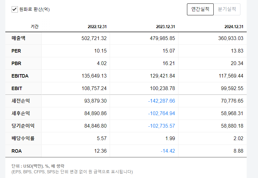Click the 479,985.85 revenue value
The image size is (258, 178).
tap(162, 38)
